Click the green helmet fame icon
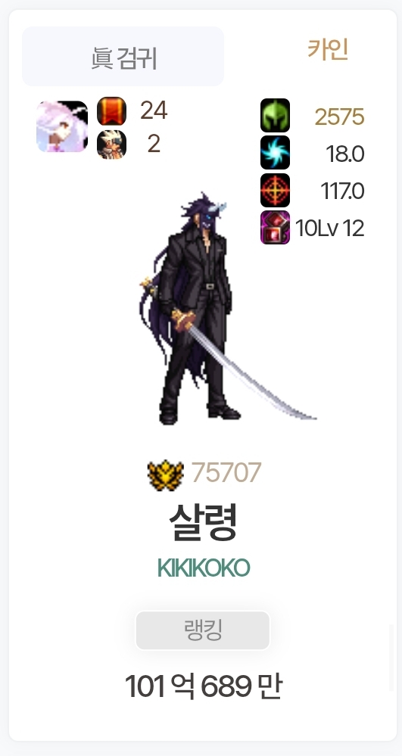Image resolution: width=402 pixels, height=756 pixels. (x=275, y=115)
